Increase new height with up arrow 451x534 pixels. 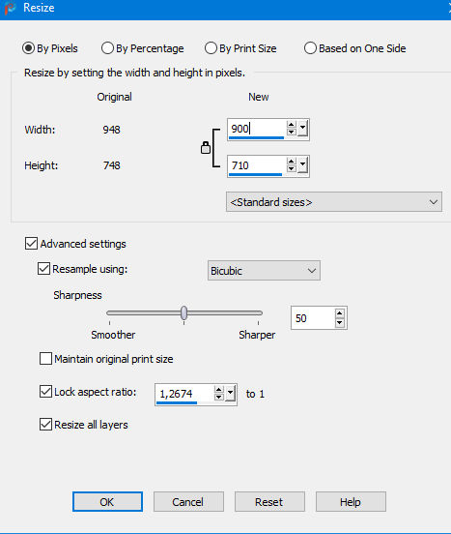(x=291, y=162)
